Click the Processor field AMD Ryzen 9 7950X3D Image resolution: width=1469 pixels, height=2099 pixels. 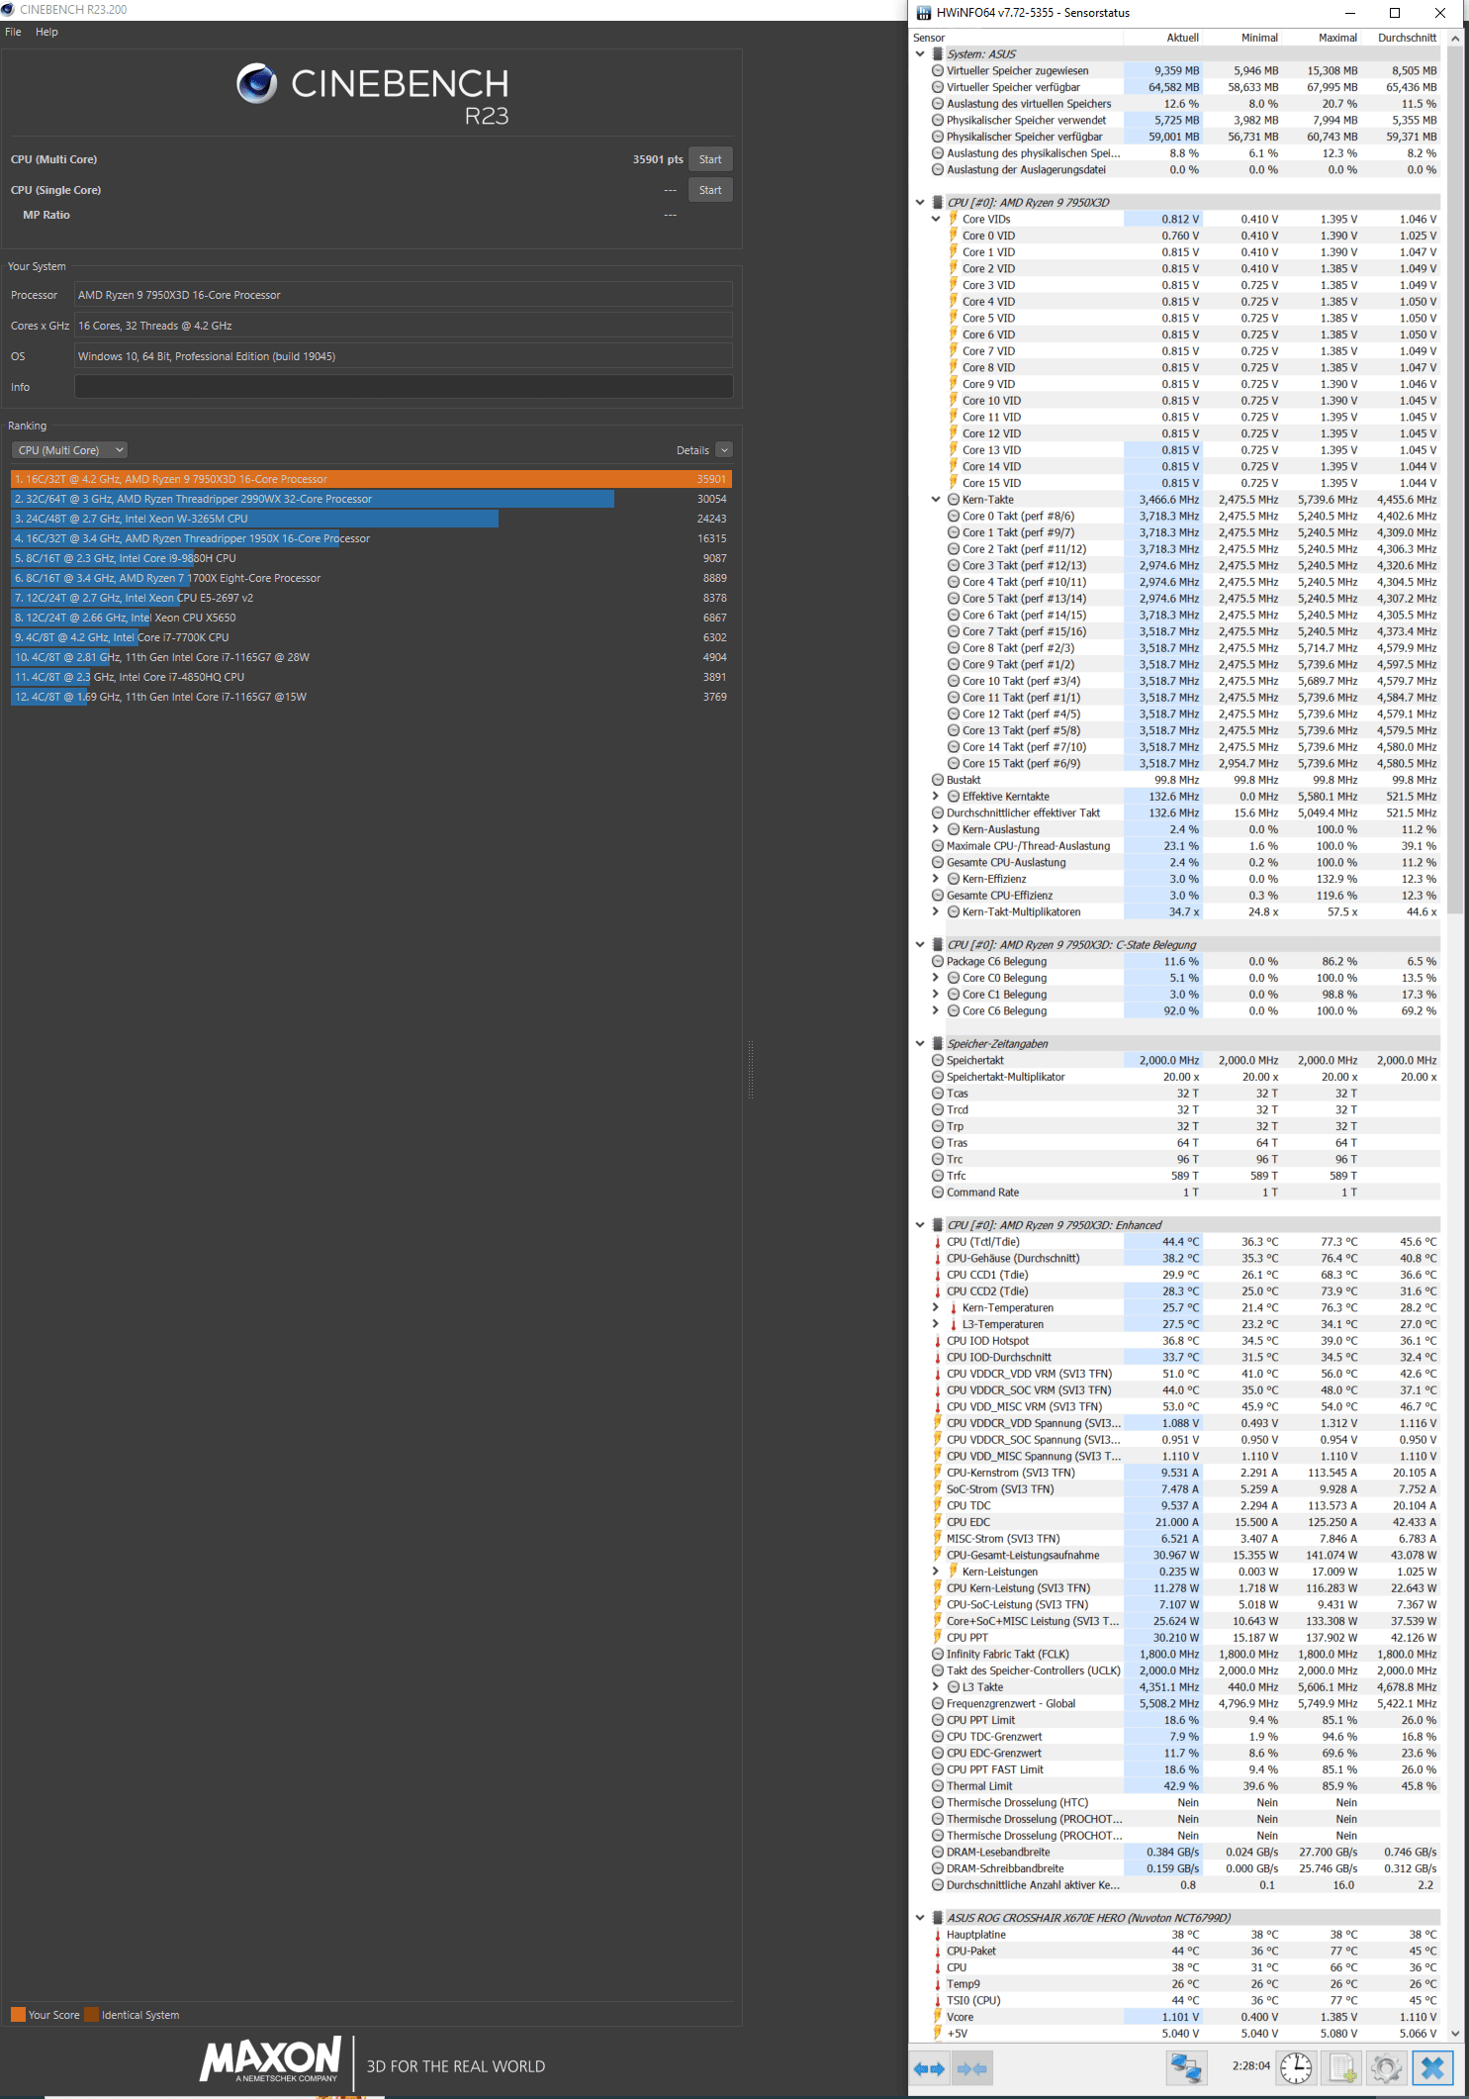(x=404, y=295)
